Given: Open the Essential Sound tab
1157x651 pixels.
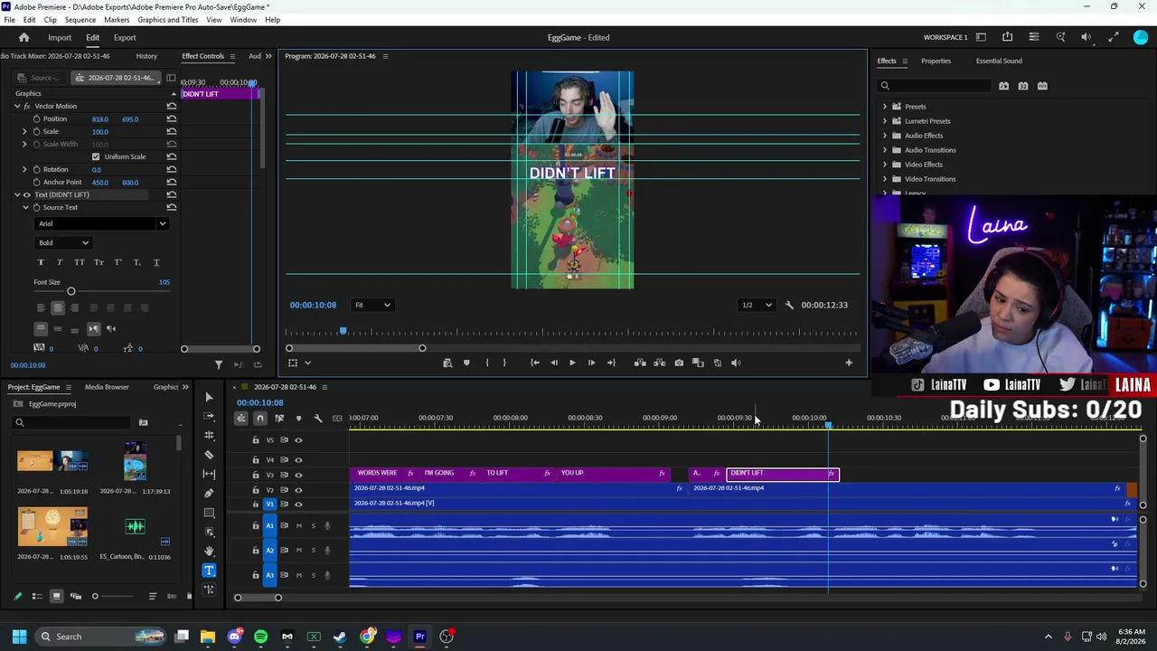Looking at the screenshot, I should tap(999, 61).
